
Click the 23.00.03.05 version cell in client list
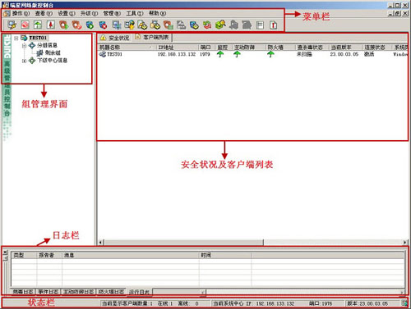point(344,54)
